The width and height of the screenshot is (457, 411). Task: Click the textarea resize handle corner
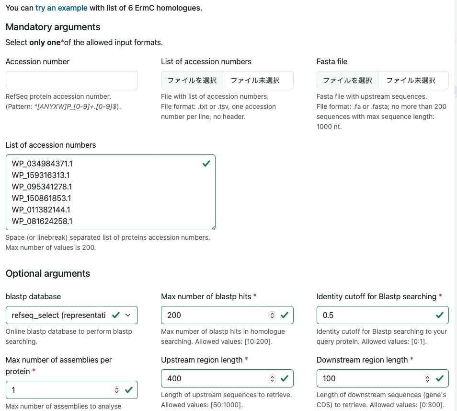click(x=214, y=228)
